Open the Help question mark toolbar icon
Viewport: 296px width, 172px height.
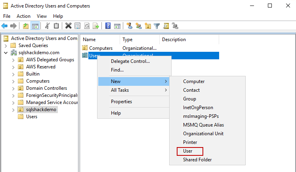(108, 26)
